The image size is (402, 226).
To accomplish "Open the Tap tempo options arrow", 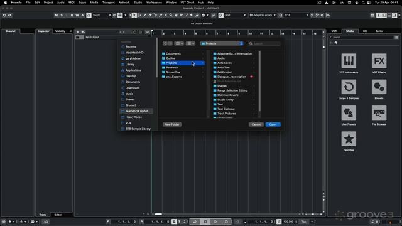I will point(312,222).
